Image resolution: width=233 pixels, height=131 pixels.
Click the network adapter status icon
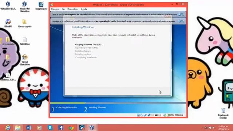[x=149, y=115]
